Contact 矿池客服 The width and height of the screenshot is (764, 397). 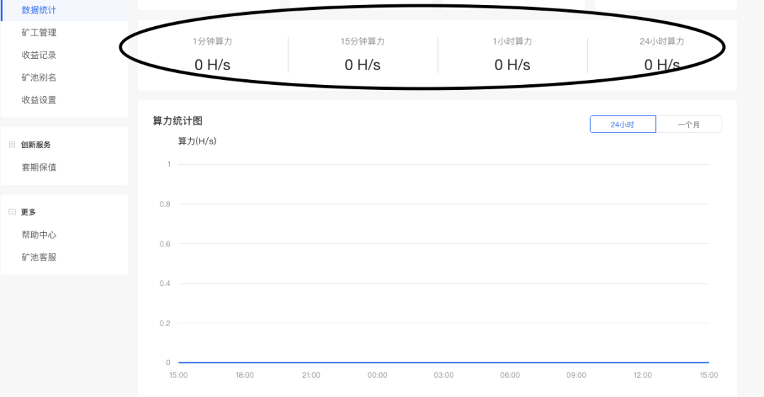point(39,257)
